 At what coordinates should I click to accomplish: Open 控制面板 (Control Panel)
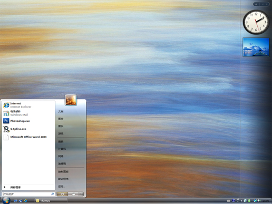(63, 172)
